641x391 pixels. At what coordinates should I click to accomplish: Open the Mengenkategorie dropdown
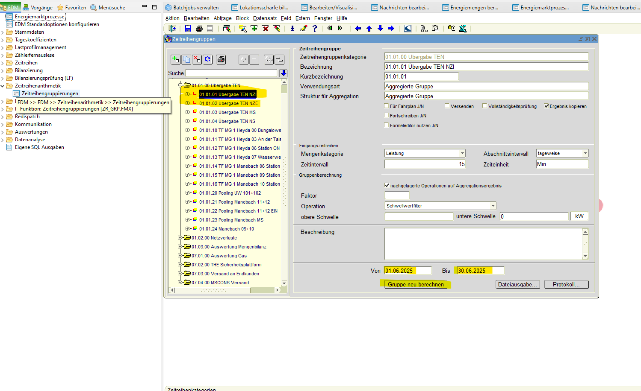(x=462, y=153)
